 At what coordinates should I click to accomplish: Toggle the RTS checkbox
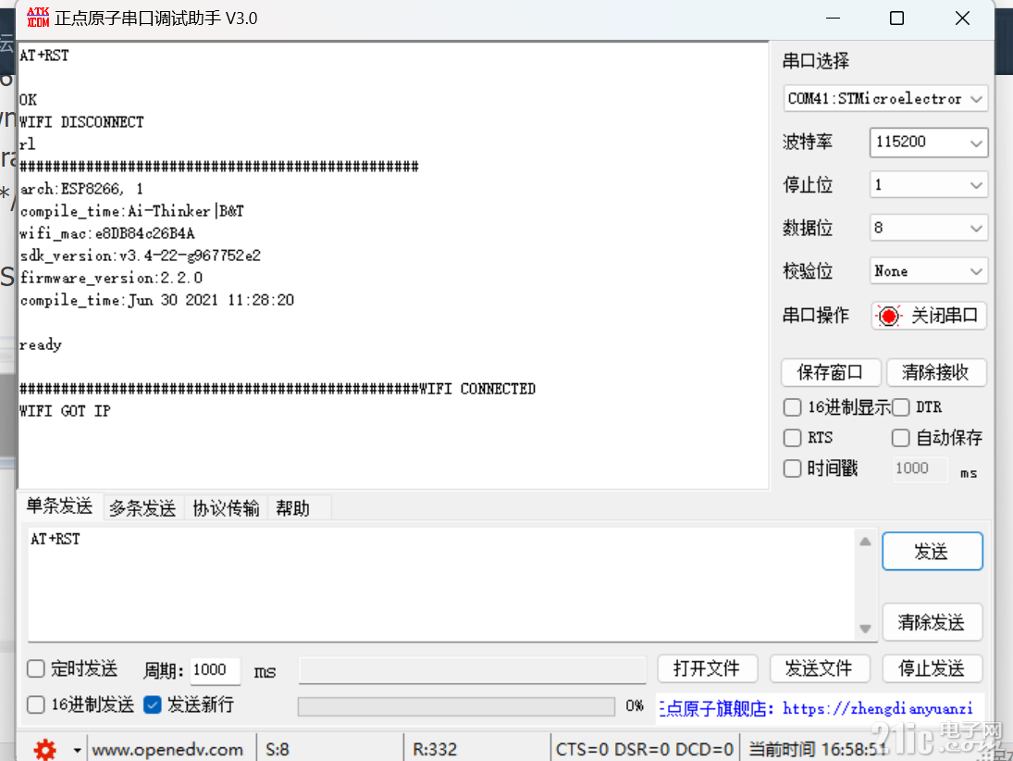[x=792, y=438]
